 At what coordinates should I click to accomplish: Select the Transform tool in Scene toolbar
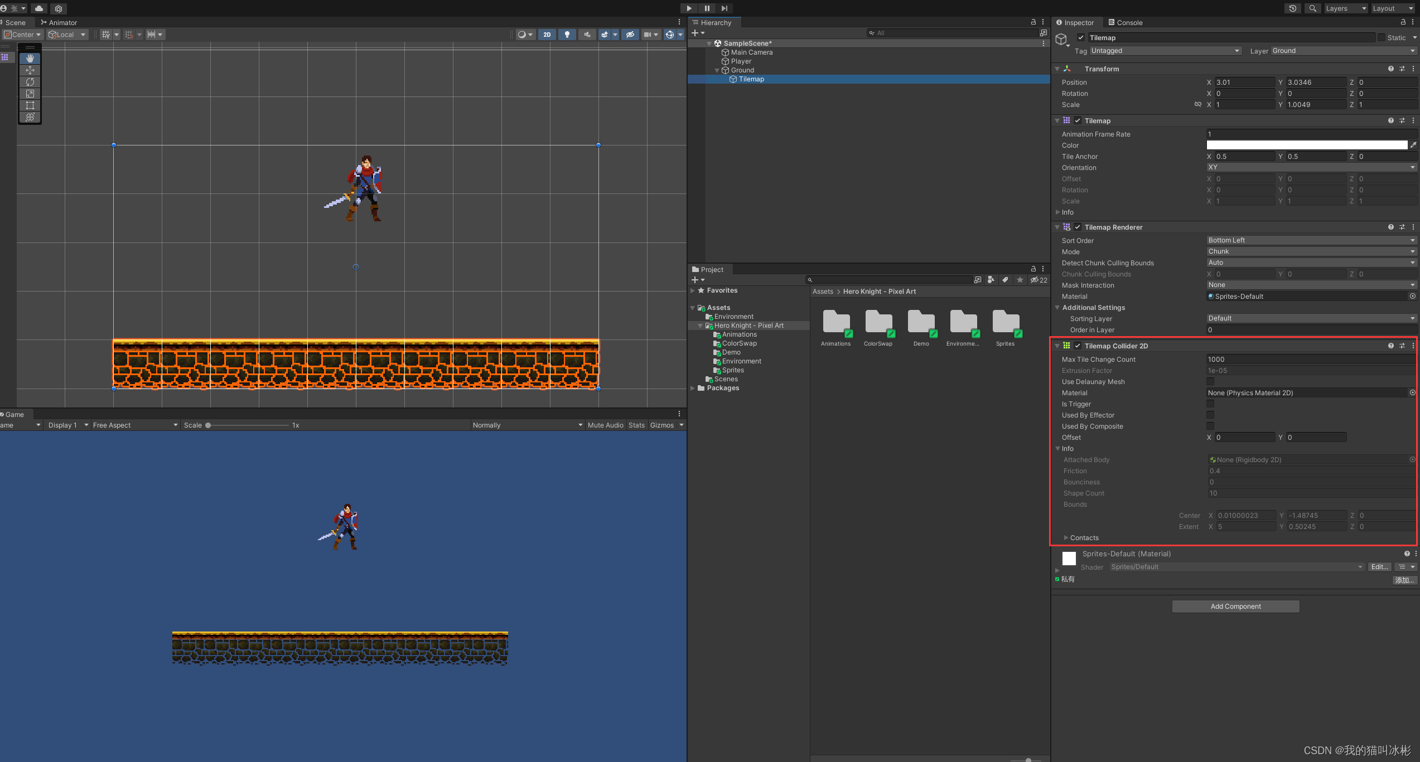pyautogui.click(x=30, y=117)
